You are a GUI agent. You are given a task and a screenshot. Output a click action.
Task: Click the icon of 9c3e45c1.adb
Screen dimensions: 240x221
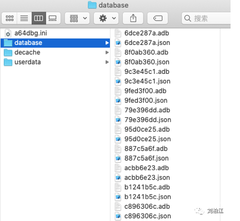coord(118,72)
